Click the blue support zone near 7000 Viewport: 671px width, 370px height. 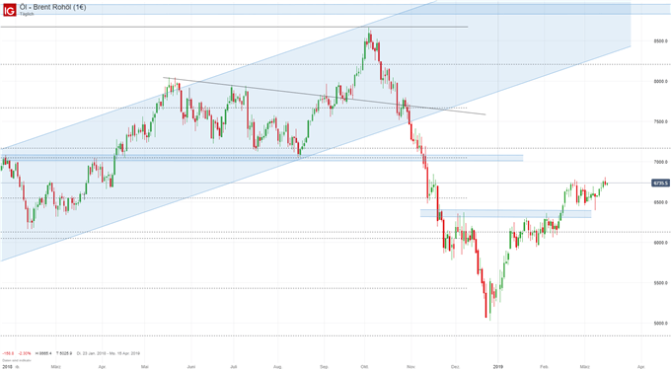point(261,158)
